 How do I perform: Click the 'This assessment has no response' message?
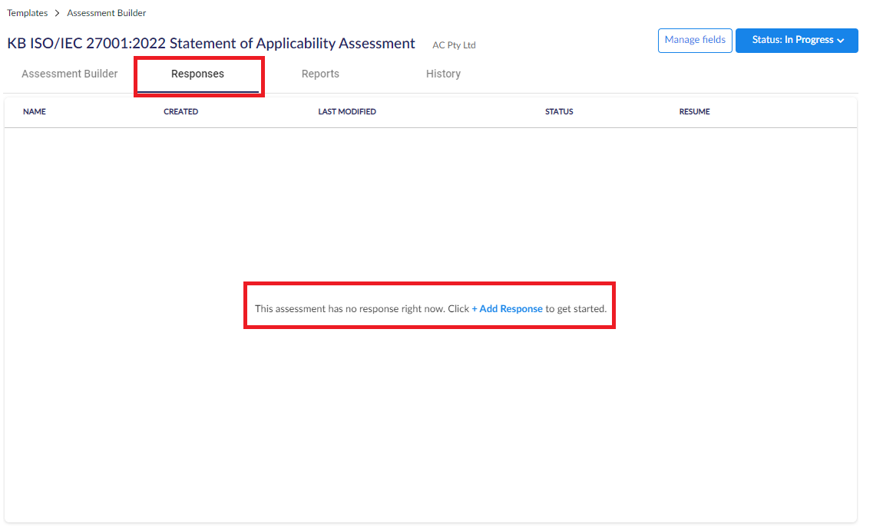point(361,309)
